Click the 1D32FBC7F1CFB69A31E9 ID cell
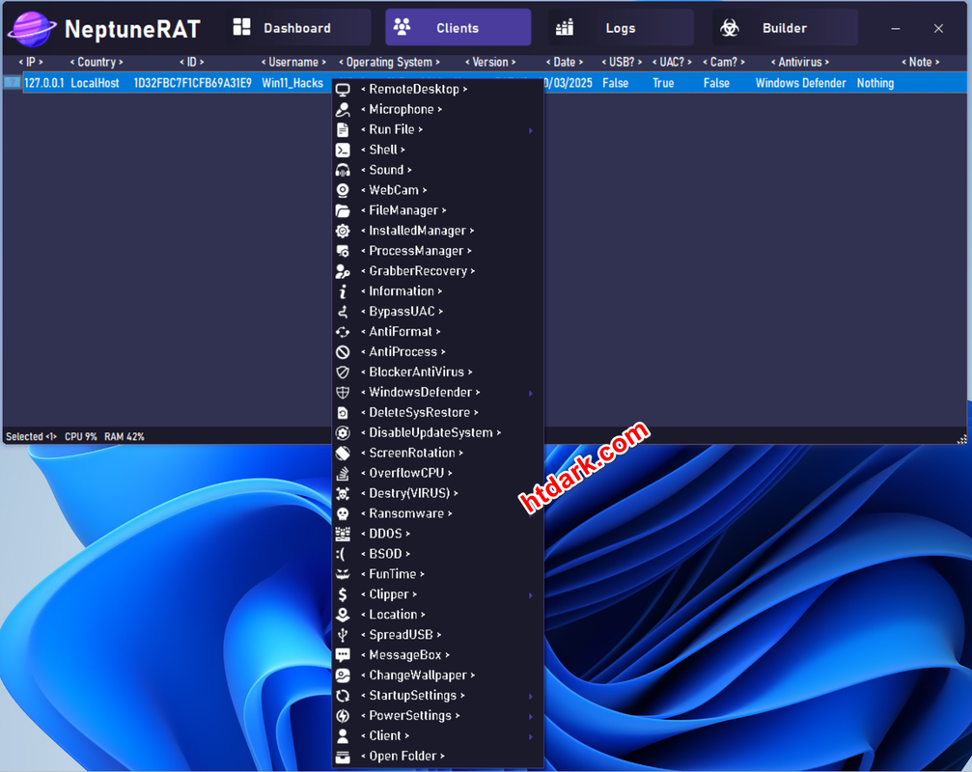 tap(193, 83)
